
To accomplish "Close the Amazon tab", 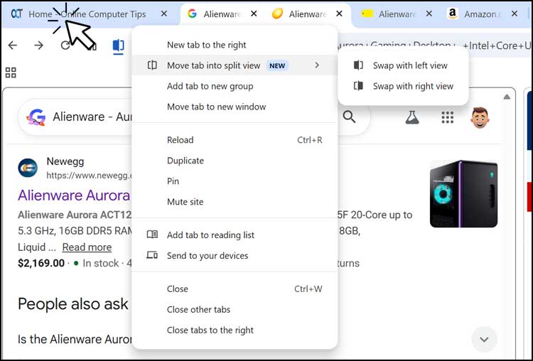I will (x=515, y=14).
